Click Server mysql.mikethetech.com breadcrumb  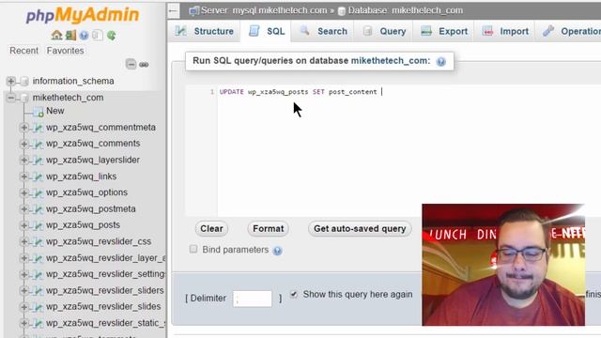point(264,10)
